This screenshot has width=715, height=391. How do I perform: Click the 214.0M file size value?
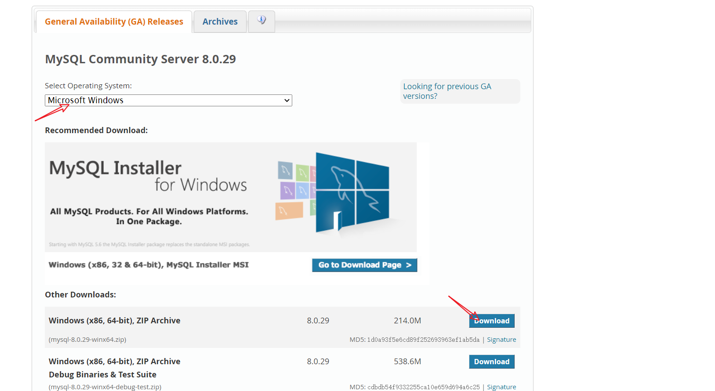407,321
